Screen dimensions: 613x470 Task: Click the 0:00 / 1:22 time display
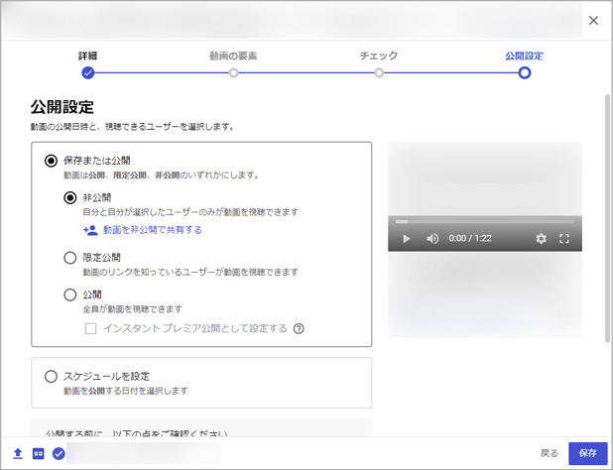point(470,238)
